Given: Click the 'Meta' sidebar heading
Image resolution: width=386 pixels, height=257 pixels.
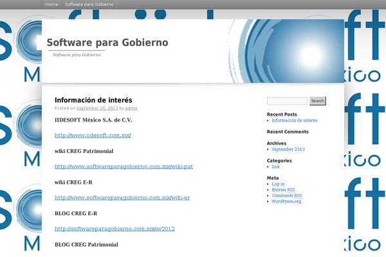Looking at the screenshot, I should (273, 178).
